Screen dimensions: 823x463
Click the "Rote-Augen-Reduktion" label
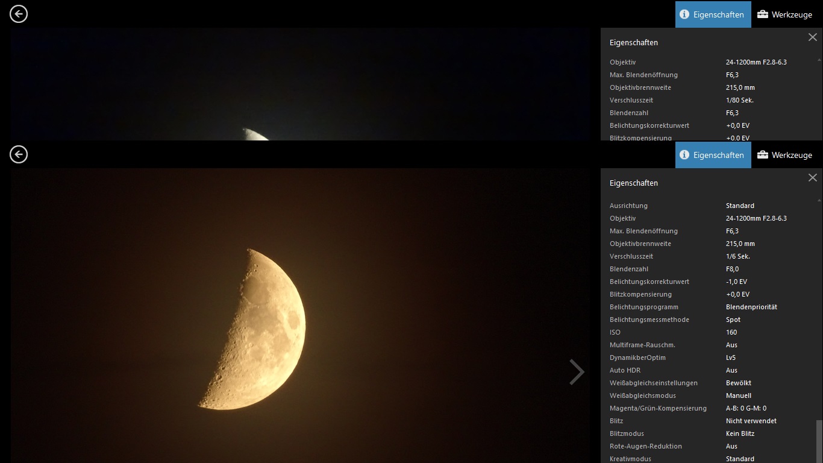(x=646, y=446)
